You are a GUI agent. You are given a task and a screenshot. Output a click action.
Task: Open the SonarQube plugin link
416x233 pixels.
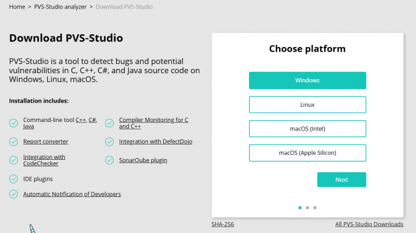(x=143, y=160)
